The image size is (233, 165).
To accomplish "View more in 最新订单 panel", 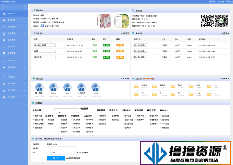I will tap(225, 33).
